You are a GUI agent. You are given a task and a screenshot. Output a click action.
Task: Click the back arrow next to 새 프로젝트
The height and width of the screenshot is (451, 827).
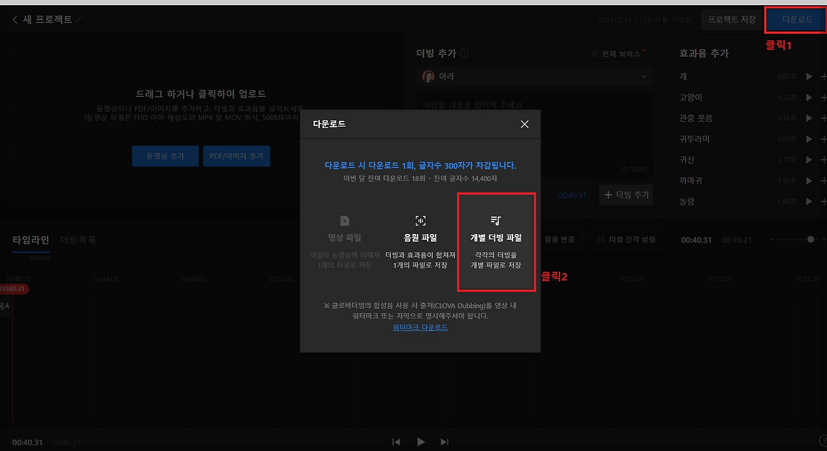(x=14, y=19)
